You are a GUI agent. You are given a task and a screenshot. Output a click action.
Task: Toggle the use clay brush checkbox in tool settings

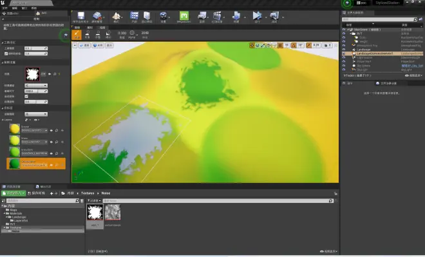pyautogui.click(x=6, y=53)
